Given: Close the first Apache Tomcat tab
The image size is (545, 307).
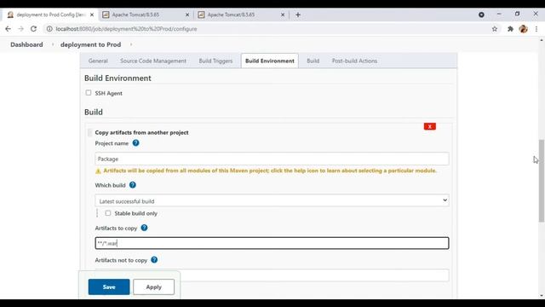Looking at the screenshot, I should (187, 15).
